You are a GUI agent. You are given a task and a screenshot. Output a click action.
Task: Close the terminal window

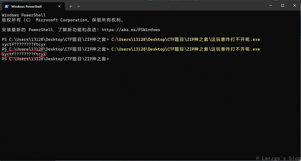click(x=294, y=6)
